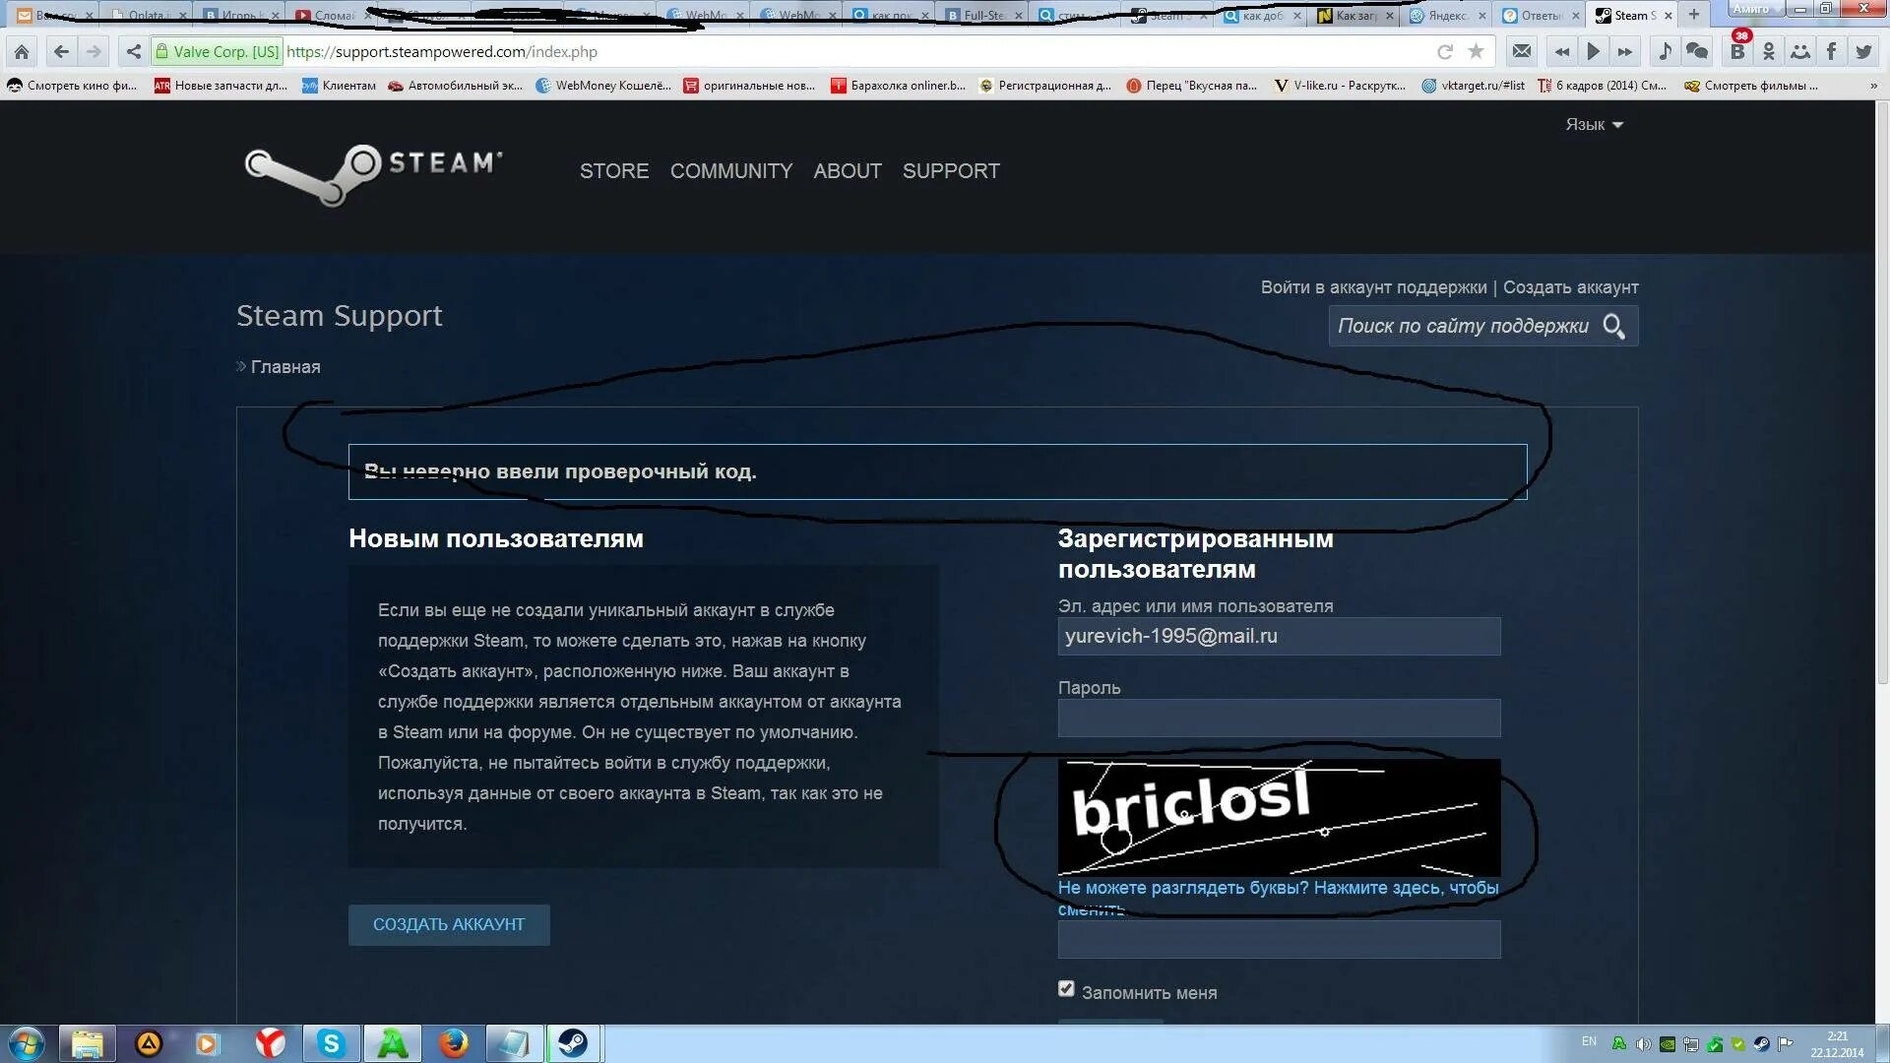Screen dimensions: 1890x1063
Task: Click the mail envelope toolbar icon
Action: (1522, 51)
